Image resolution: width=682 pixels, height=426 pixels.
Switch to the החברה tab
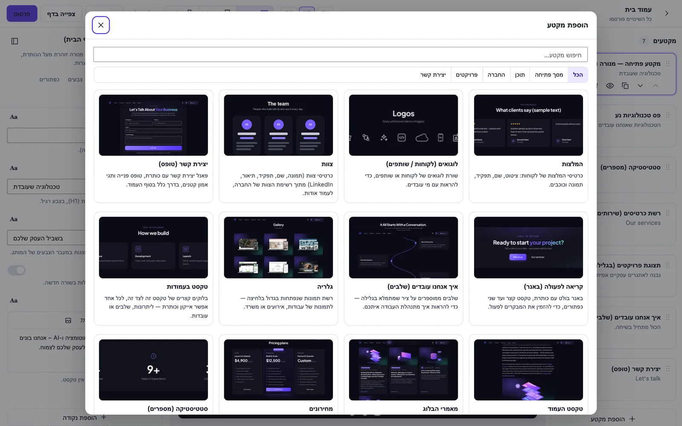(496, 75)
